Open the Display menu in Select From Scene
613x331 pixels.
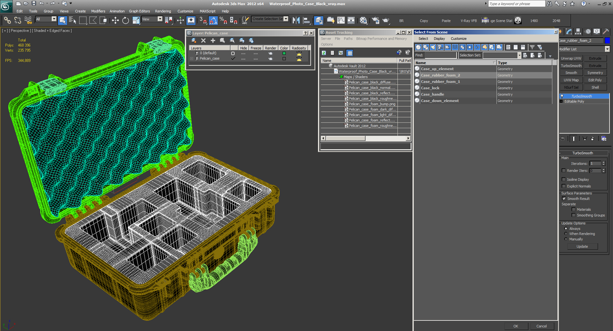coord(439,38)
